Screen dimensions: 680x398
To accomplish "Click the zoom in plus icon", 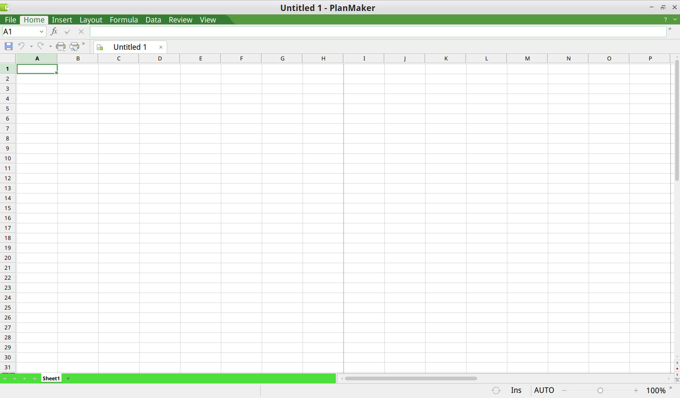I will pyautogui.click(x=636, y=390).
